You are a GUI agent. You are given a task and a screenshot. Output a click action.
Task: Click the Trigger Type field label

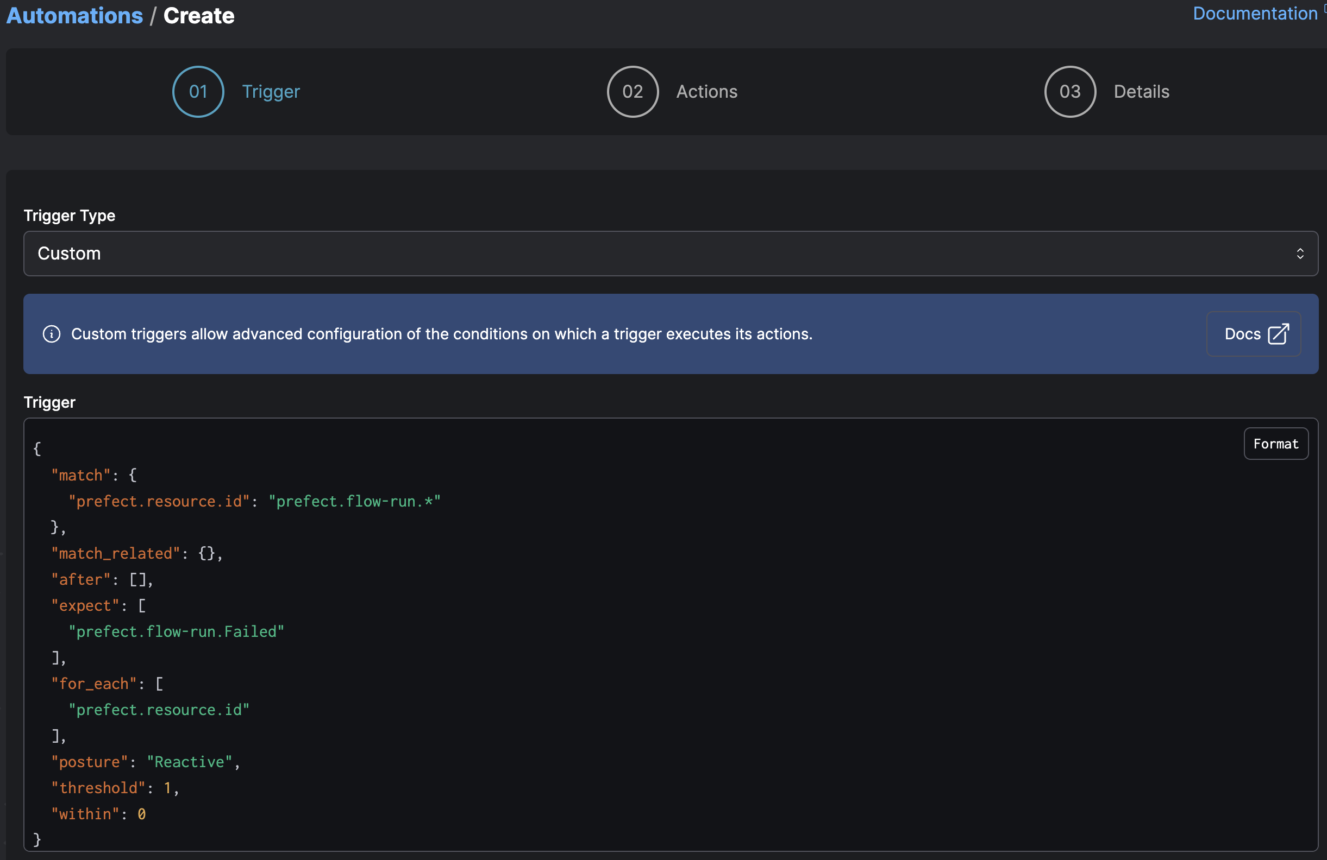(70, 216)
